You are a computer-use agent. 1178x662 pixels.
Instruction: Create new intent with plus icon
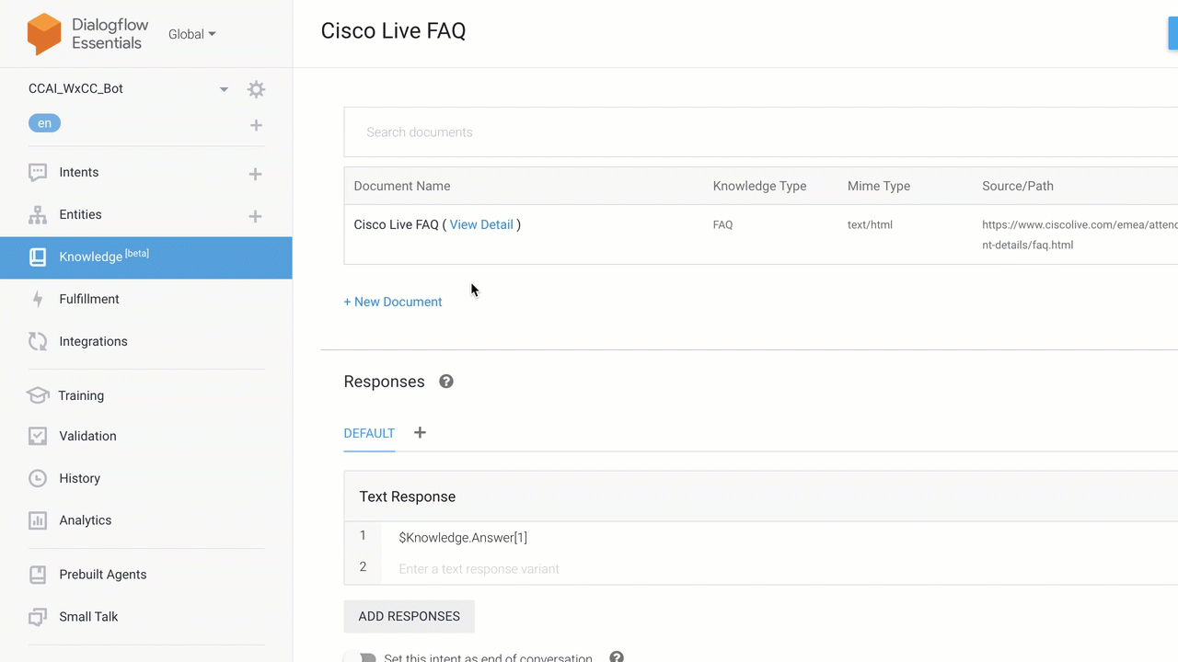pos(255,174)
